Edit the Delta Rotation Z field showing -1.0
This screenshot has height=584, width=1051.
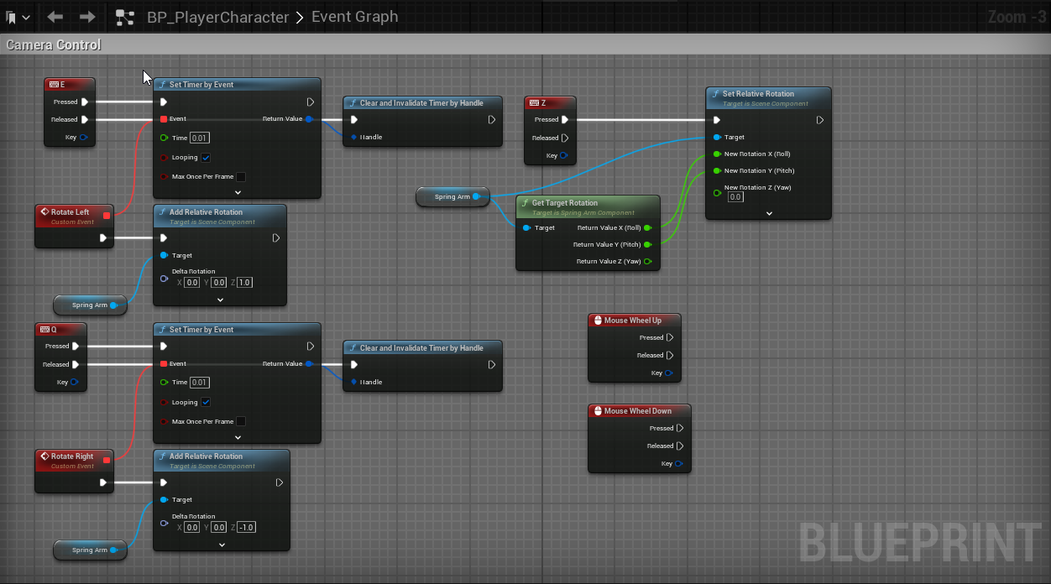click(246, 528)
